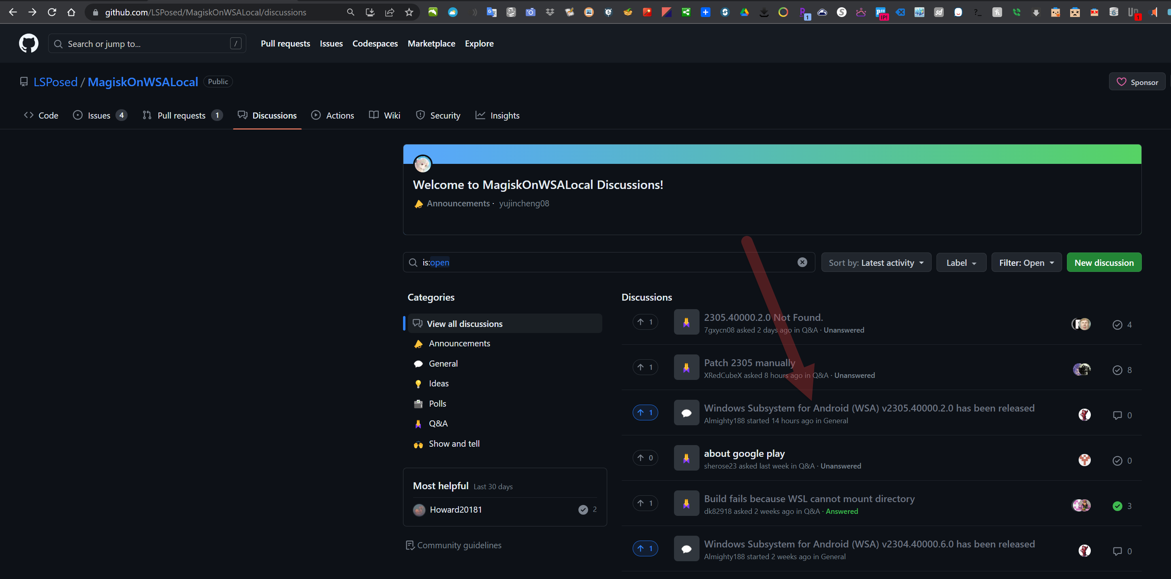Click the Q&A category icon for Patch 2305 manually
Image resolution: width=1171 pixels, height=579 pixels.
click(687, 367)
